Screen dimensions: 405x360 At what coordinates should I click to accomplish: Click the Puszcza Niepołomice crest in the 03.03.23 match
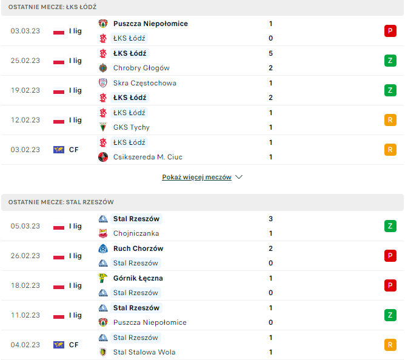pyautogui.click(x=102, y=24)
